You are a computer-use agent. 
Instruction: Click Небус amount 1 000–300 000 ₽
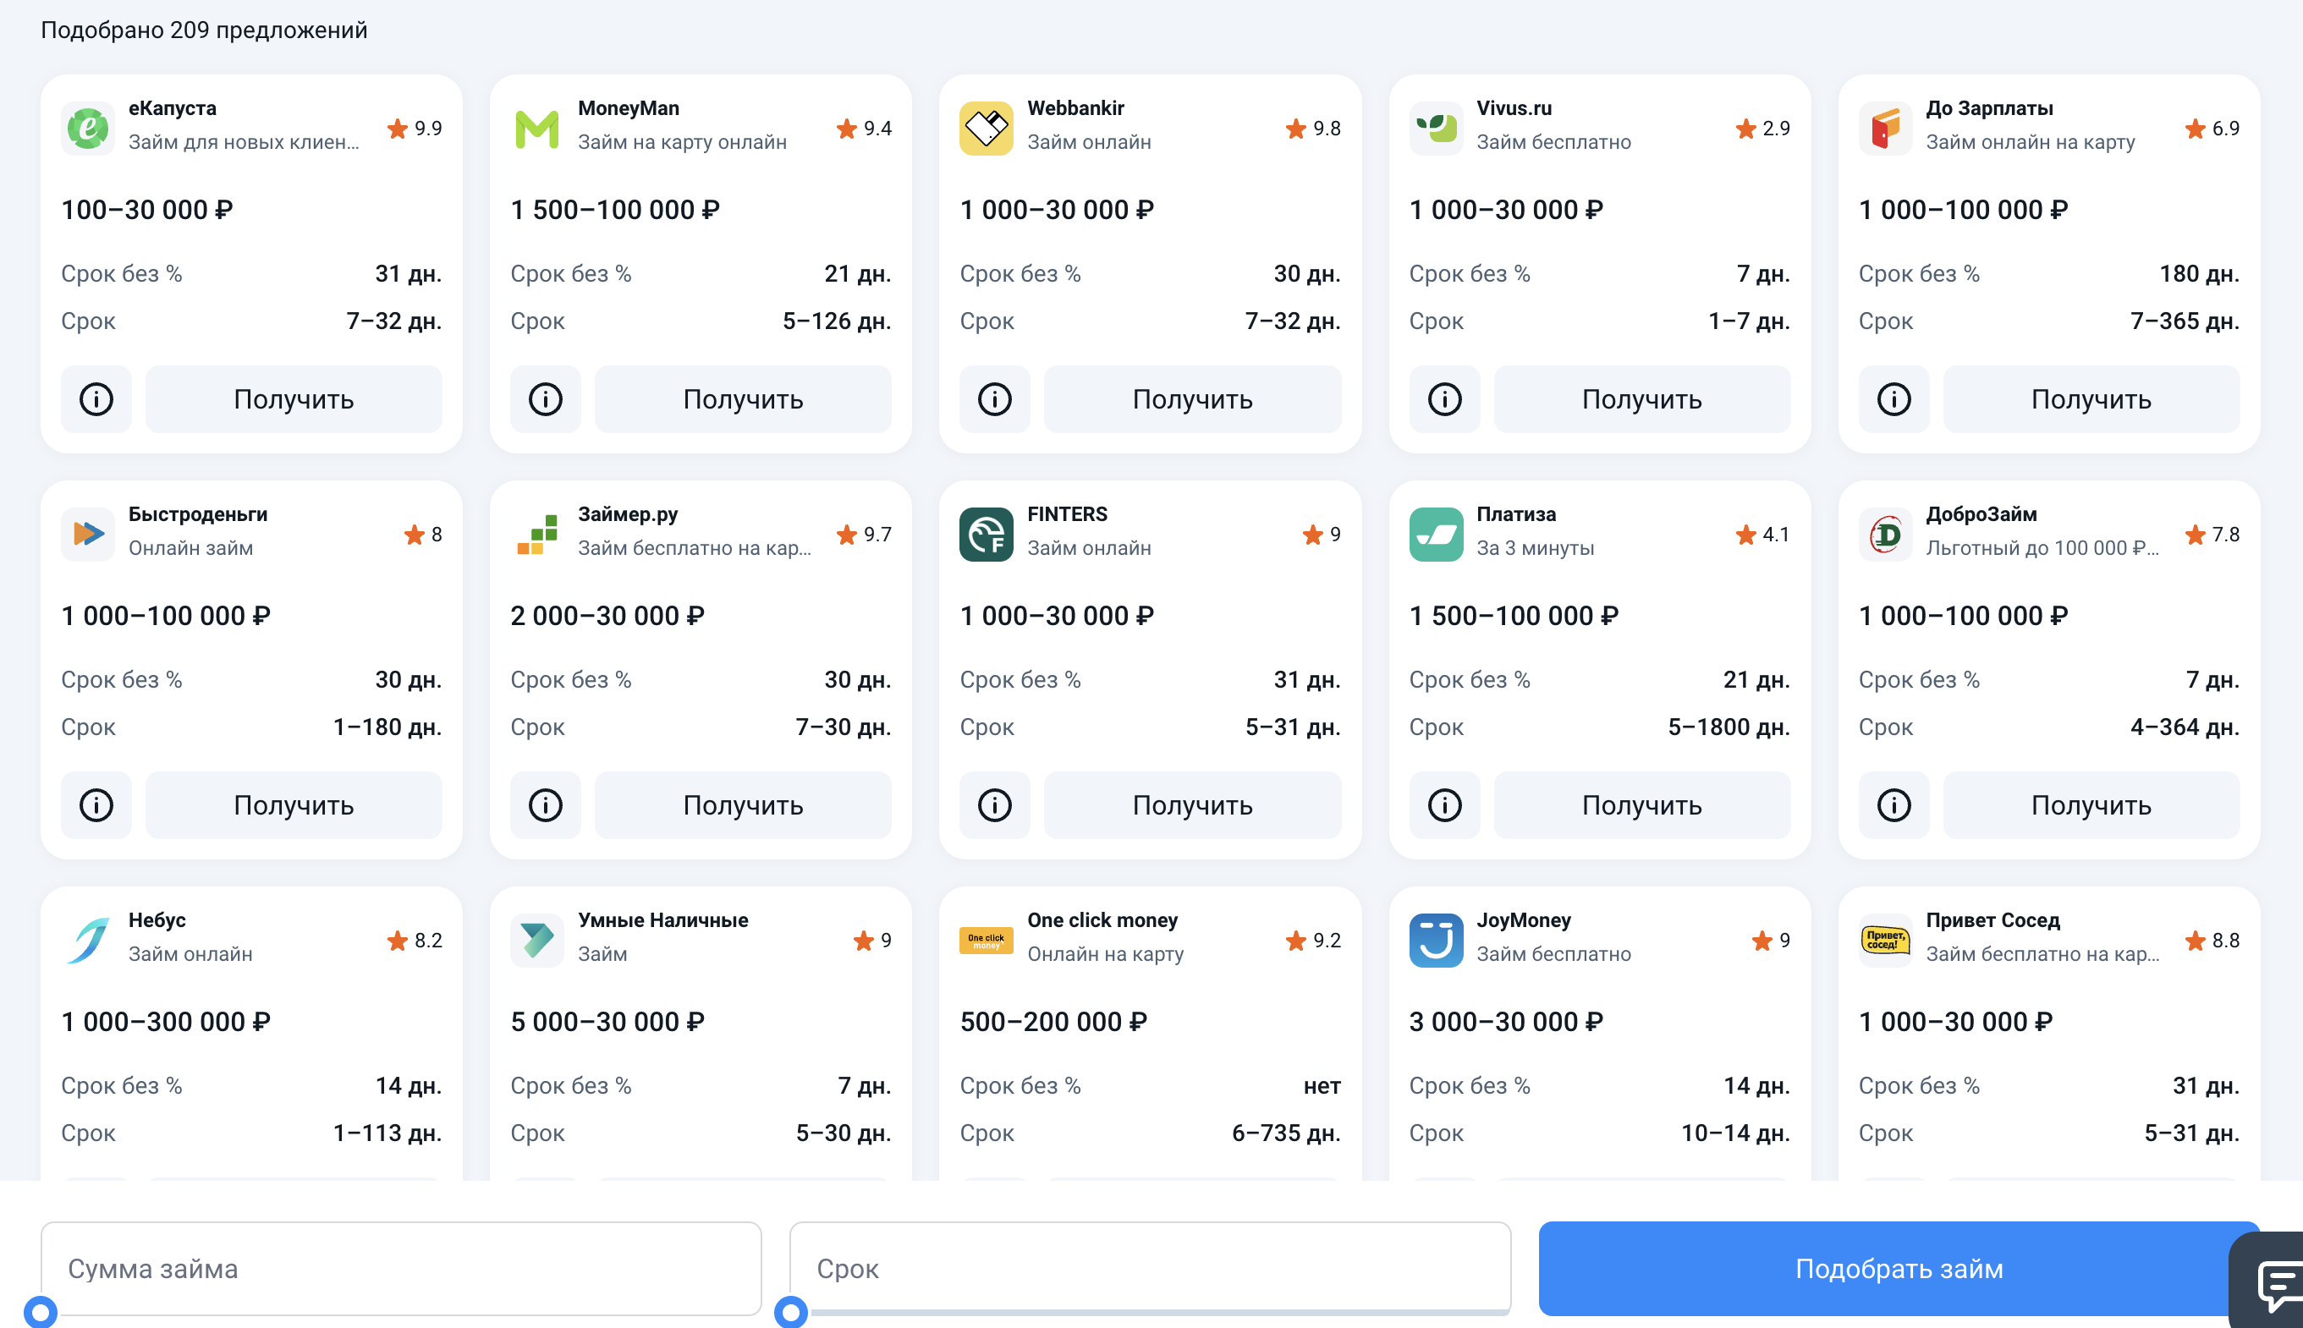pyautogui.click(x=166, y=1022)
